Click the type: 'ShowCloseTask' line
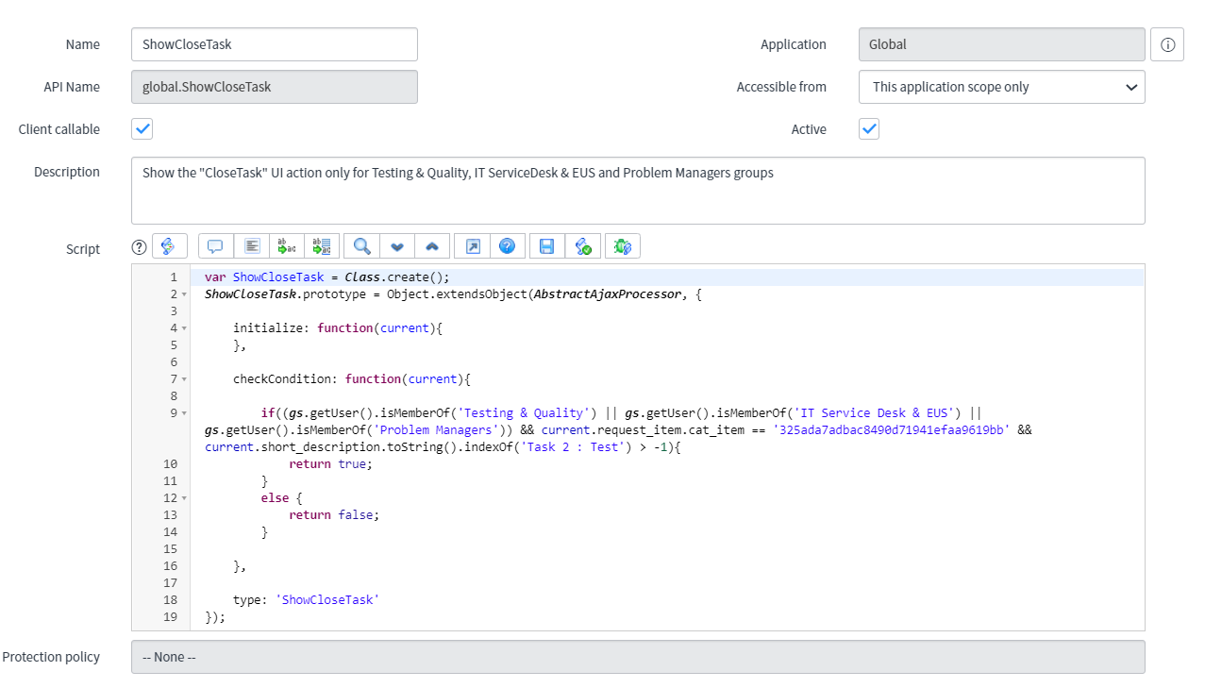The height and width of the screenshot is (688, 1205). pos(306,600)
